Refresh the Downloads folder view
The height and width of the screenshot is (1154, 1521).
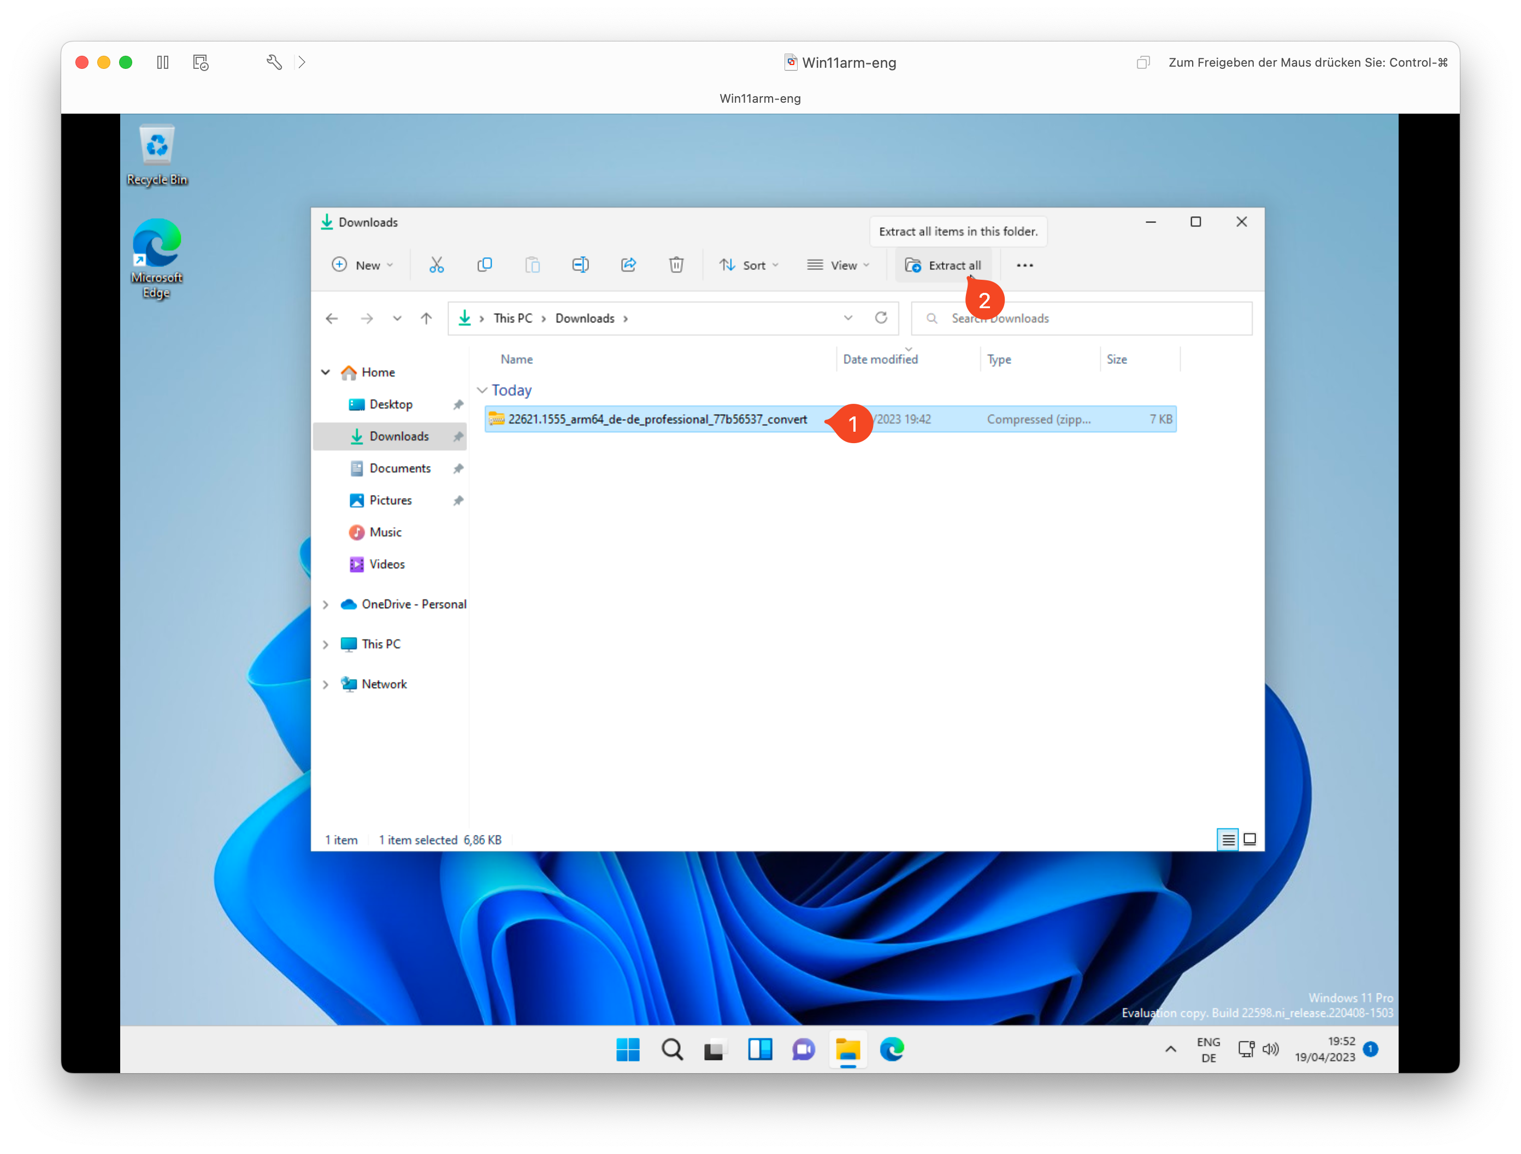881,317
